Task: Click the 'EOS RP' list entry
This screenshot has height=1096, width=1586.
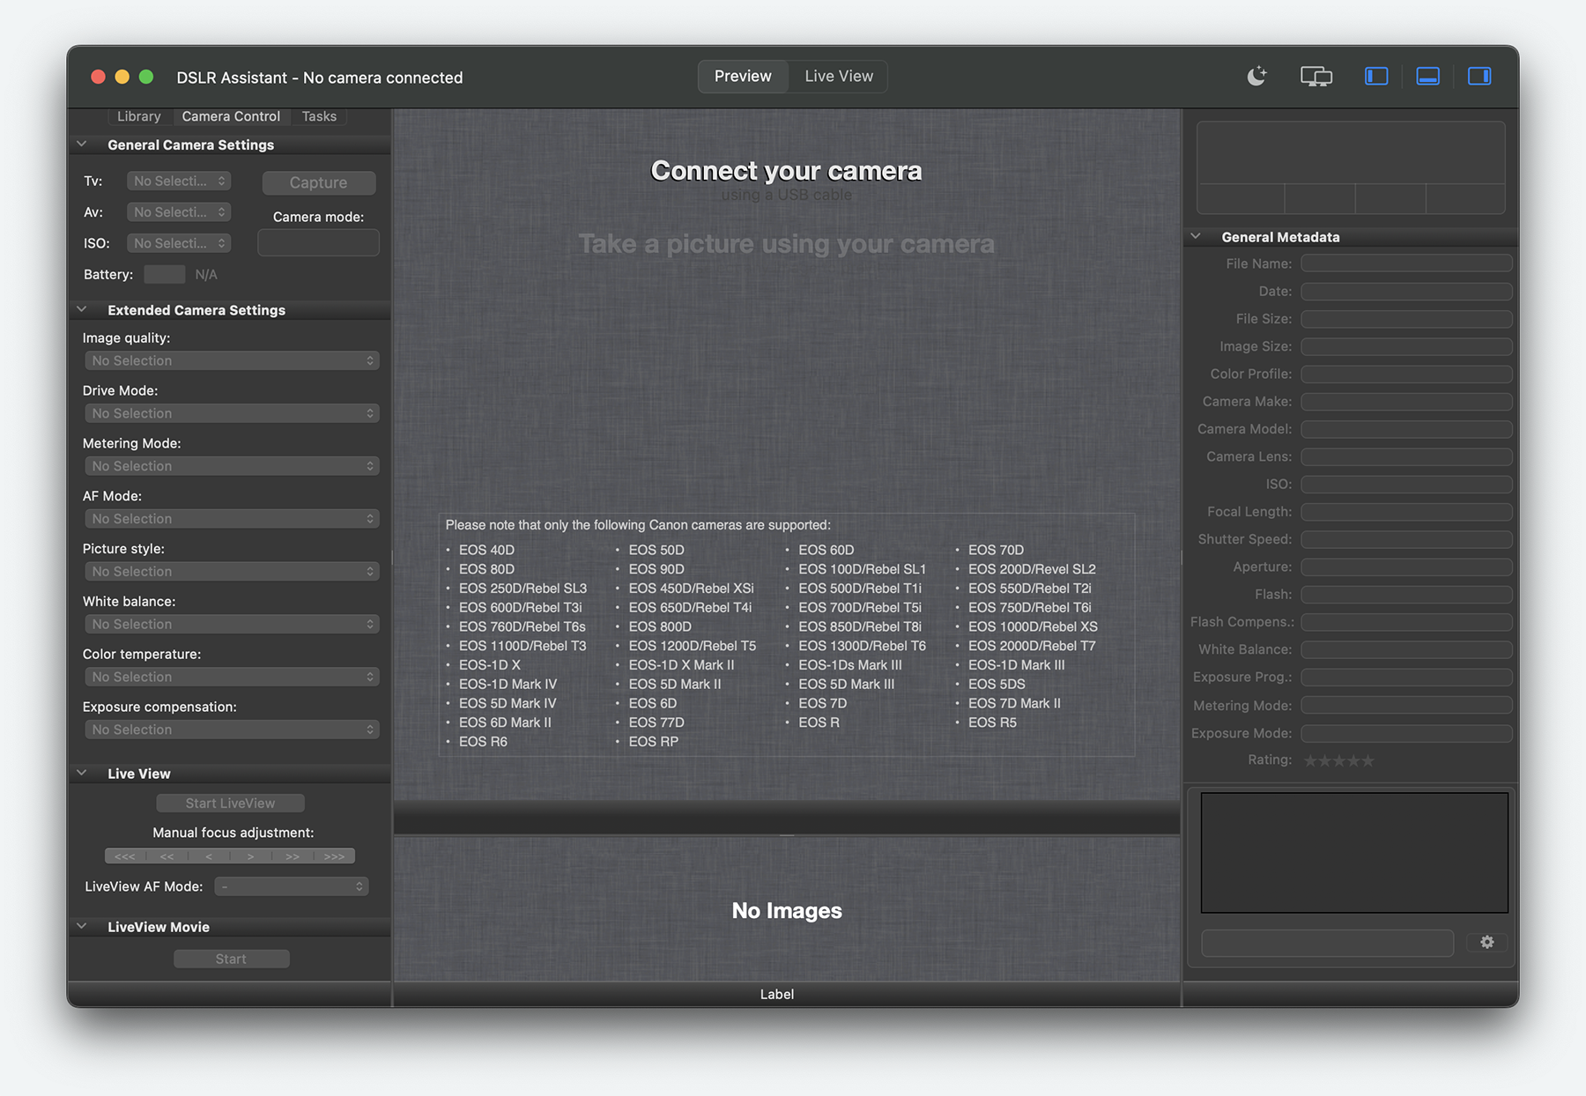Action: 654,742
